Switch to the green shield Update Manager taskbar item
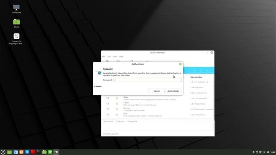 coord(50,152)
